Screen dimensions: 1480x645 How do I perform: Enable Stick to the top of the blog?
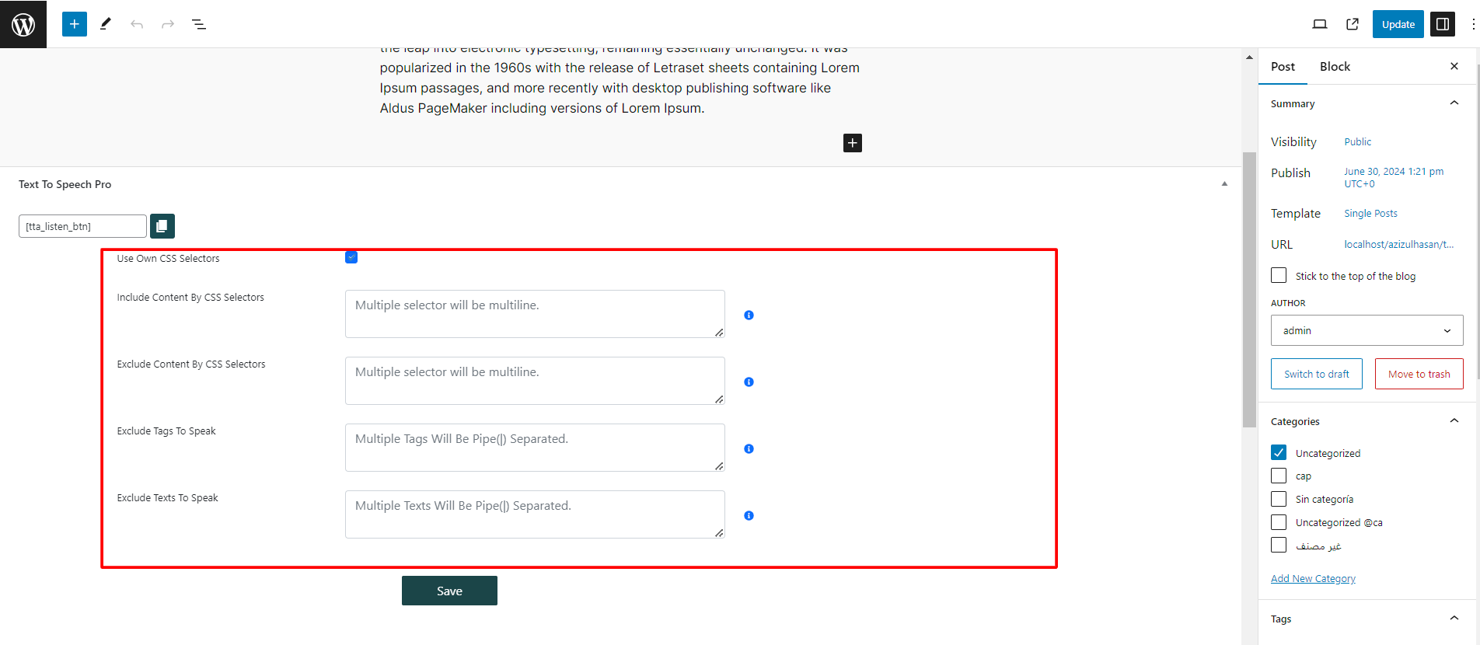pyautogui.click(x=1279, y=276)
